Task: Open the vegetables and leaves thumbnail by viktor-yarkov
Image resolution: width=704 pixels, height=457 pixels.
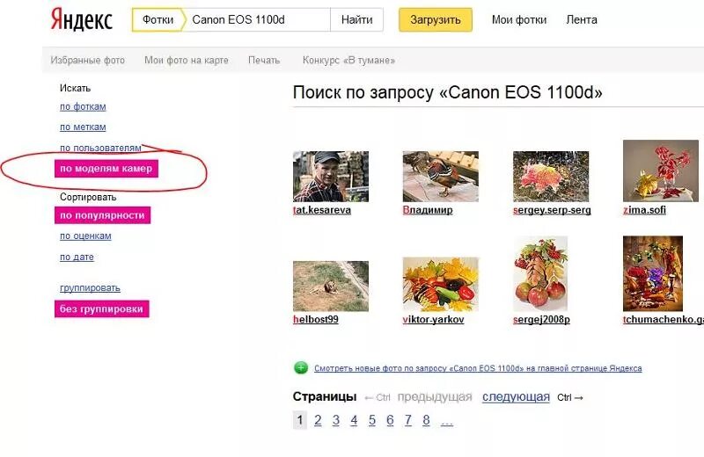Action: coord(441,285)
